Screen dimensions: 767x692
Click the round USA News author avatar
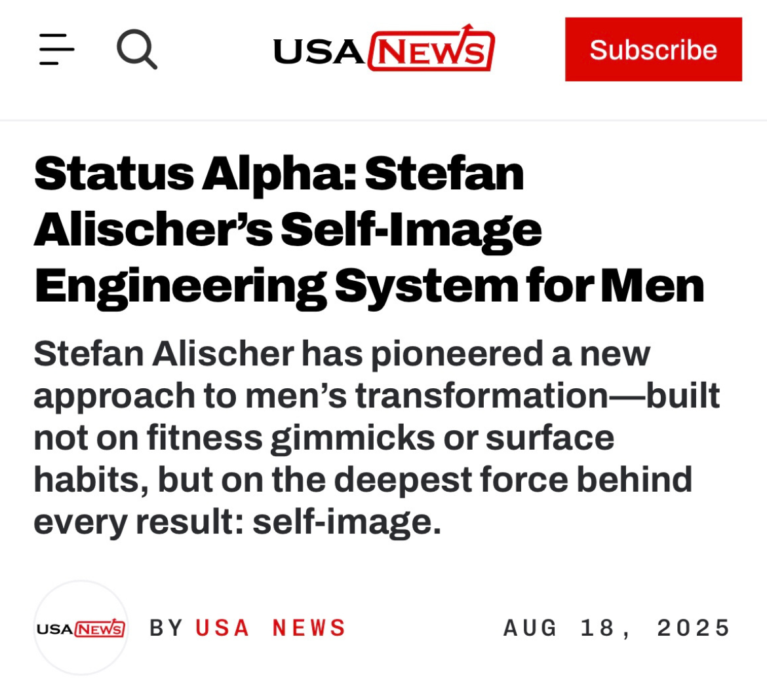click(x=81, y=628)
